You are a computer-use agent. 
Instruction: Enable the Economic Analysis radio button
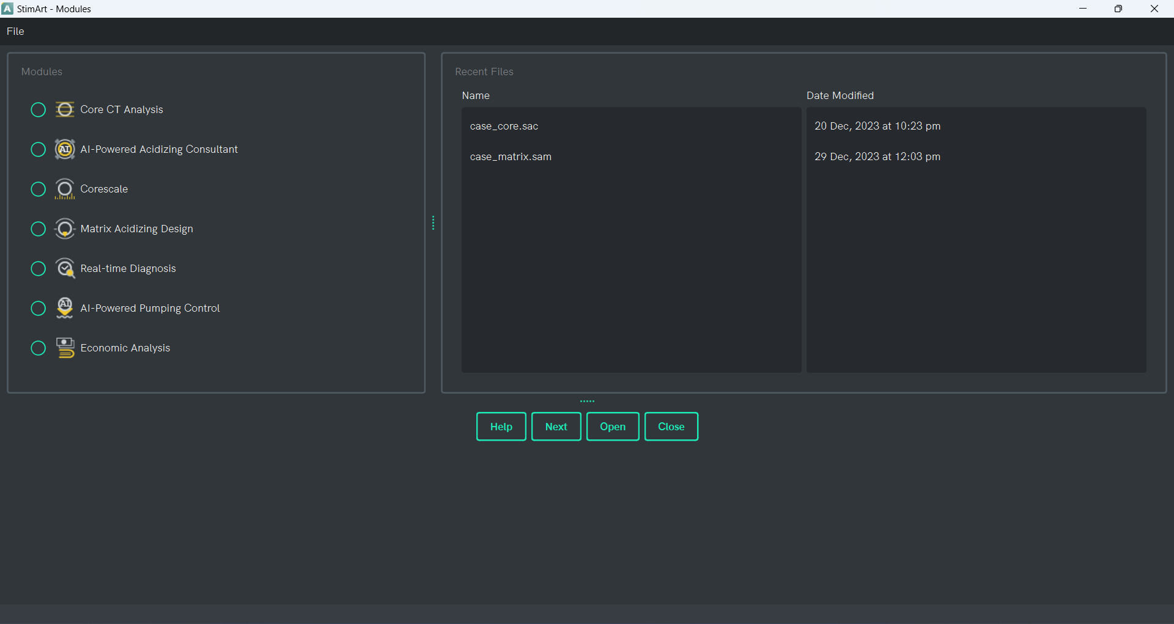pos(37,348)
